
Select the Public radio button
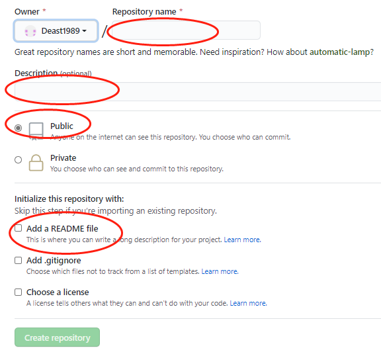tap(18, 128)
